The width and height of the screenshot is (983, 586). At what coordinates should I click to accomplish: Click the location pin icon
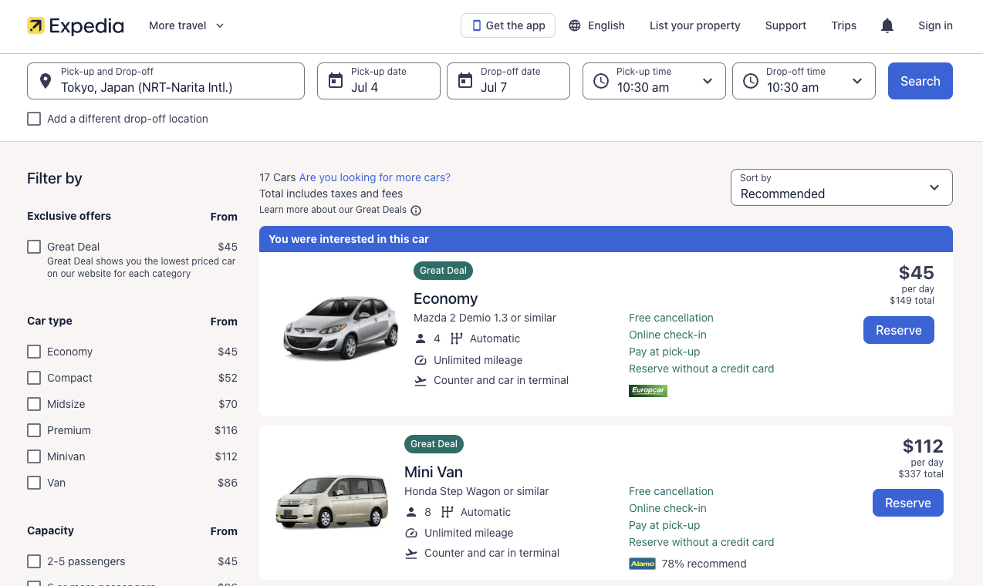tap(46, 81)
